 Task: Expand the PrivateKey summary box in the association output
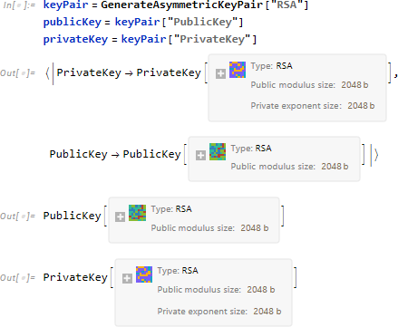(x=220, y=73)
